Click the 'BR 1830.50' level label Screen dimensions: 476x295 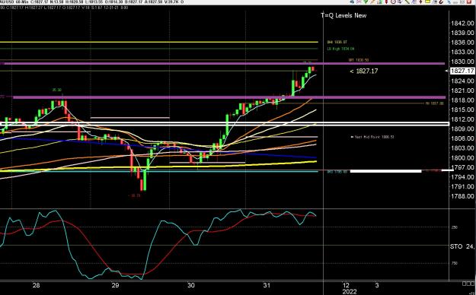[359, 60]
